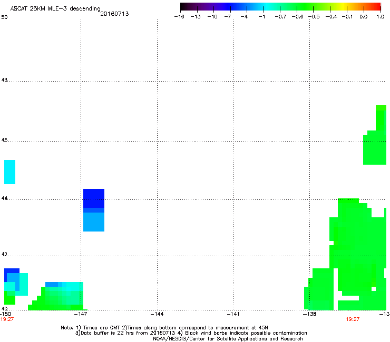Click the large green data region at right
This screenshot has height=342, width=390.
357,253
